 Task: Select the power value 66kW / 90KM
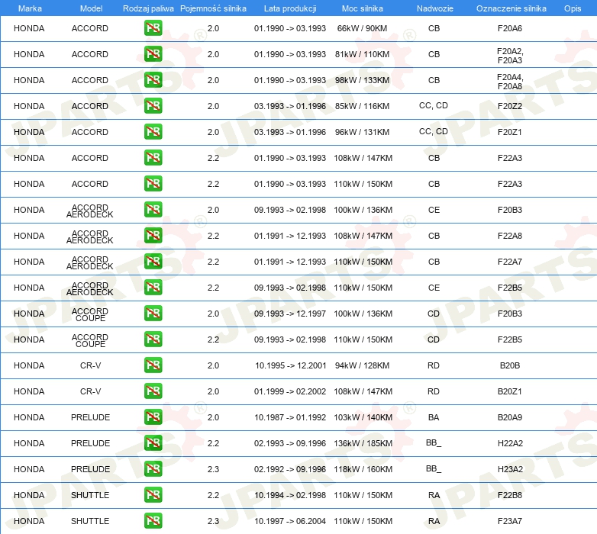coord(362,28)
